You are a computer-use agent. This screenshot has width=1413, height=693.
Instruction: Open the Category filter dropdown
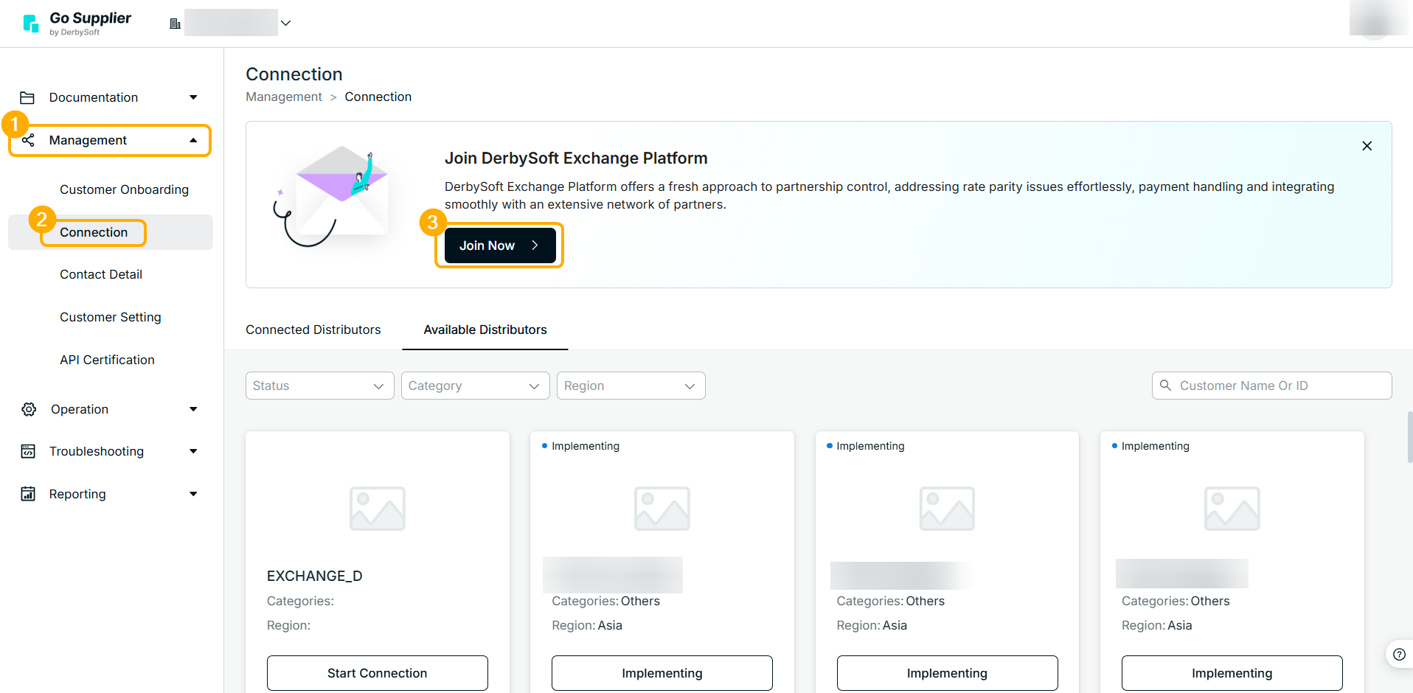click(x=475, y=386)
